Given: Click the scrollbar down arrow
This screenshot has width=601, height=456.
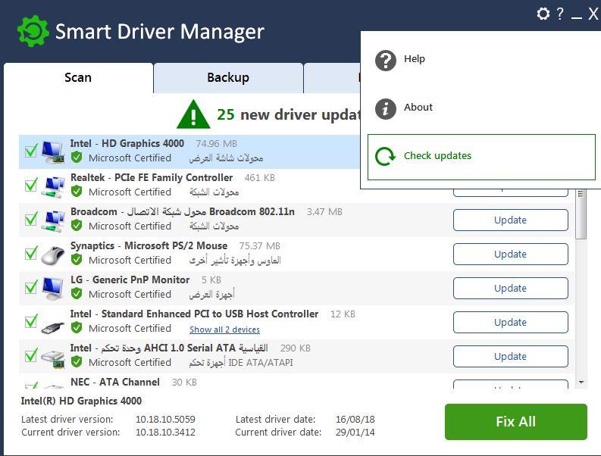Looking at the screenshot, I should point(581,383).
